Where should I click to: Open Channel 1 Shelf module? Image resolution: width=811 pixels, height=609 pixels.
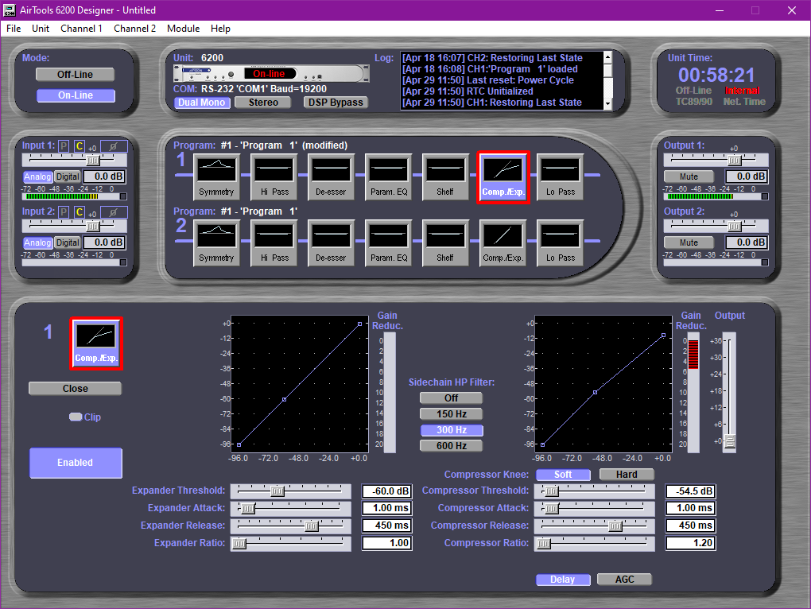pos(445,177)
